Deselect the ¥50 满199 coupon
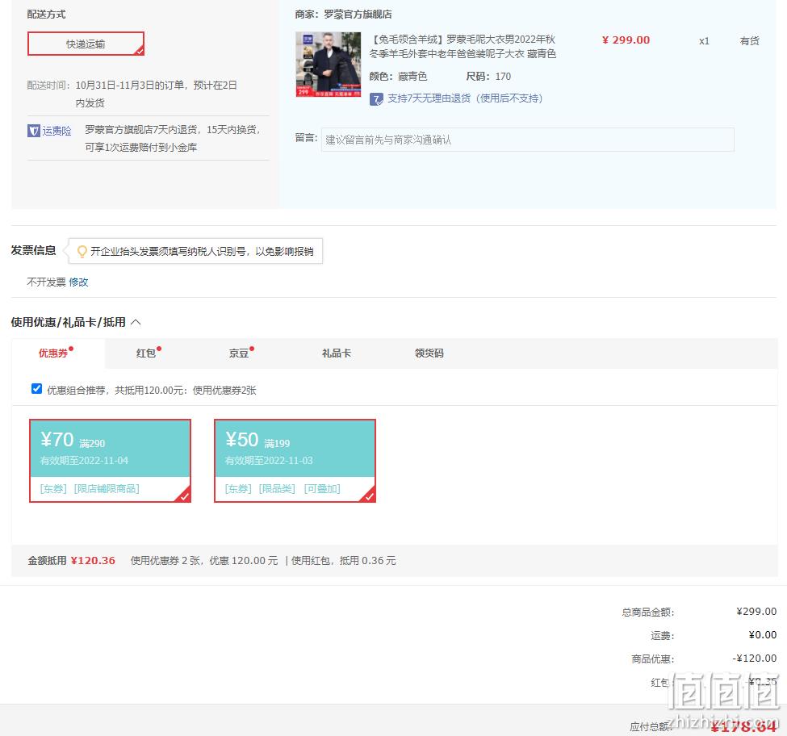 pos(295,461)
